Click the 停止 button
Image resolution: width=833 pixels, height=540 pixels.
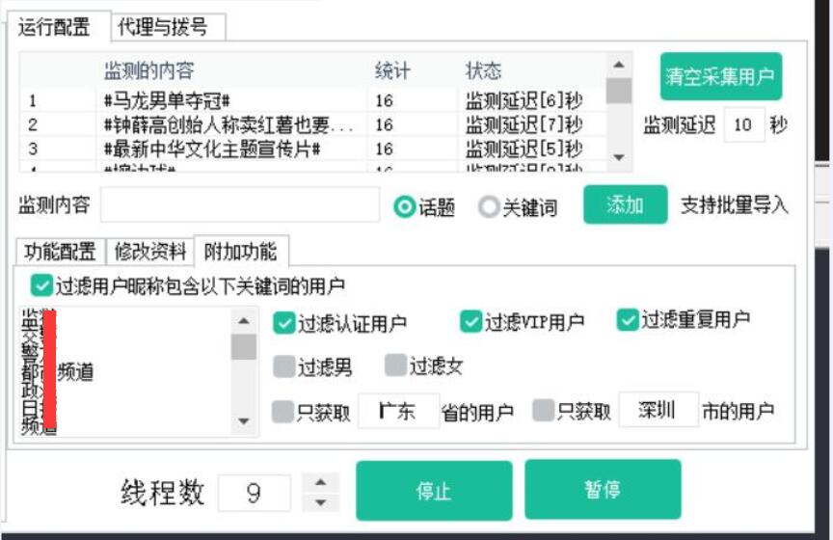[x=433, y=491]
